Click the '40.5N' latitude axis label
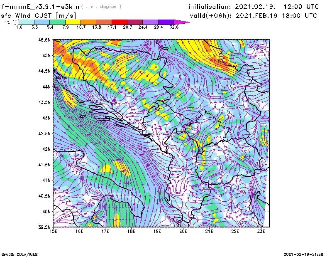Screen dimensions: 332x257 tap(44, 196)
